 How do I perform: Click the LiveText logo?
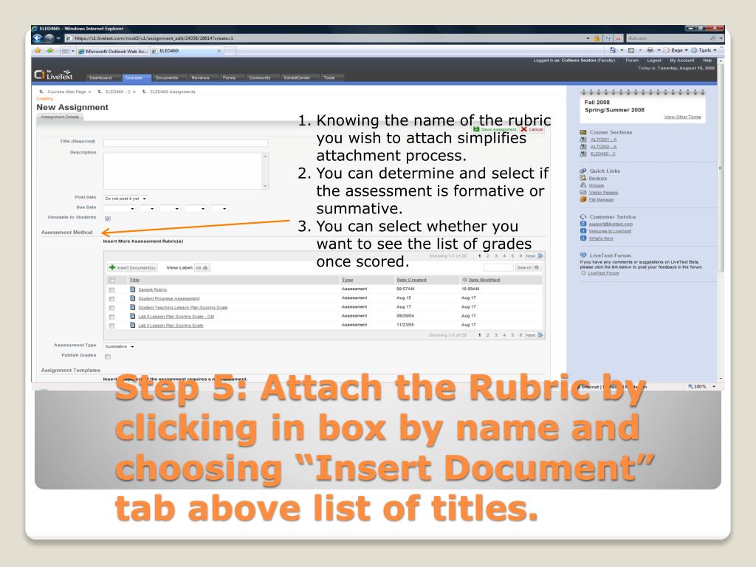[53, 75]
